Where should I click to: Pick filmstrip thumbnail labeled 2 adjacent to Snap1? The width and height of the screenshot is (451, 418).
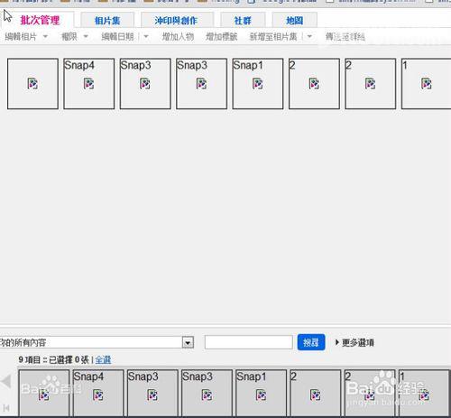point(316,393)
